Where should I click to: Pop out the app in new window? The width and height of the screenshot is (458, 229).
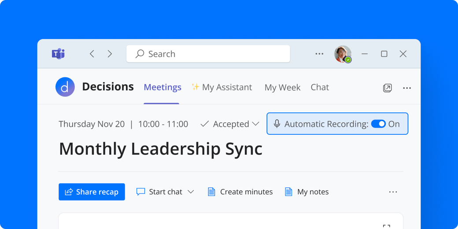[x=387, y=88]
